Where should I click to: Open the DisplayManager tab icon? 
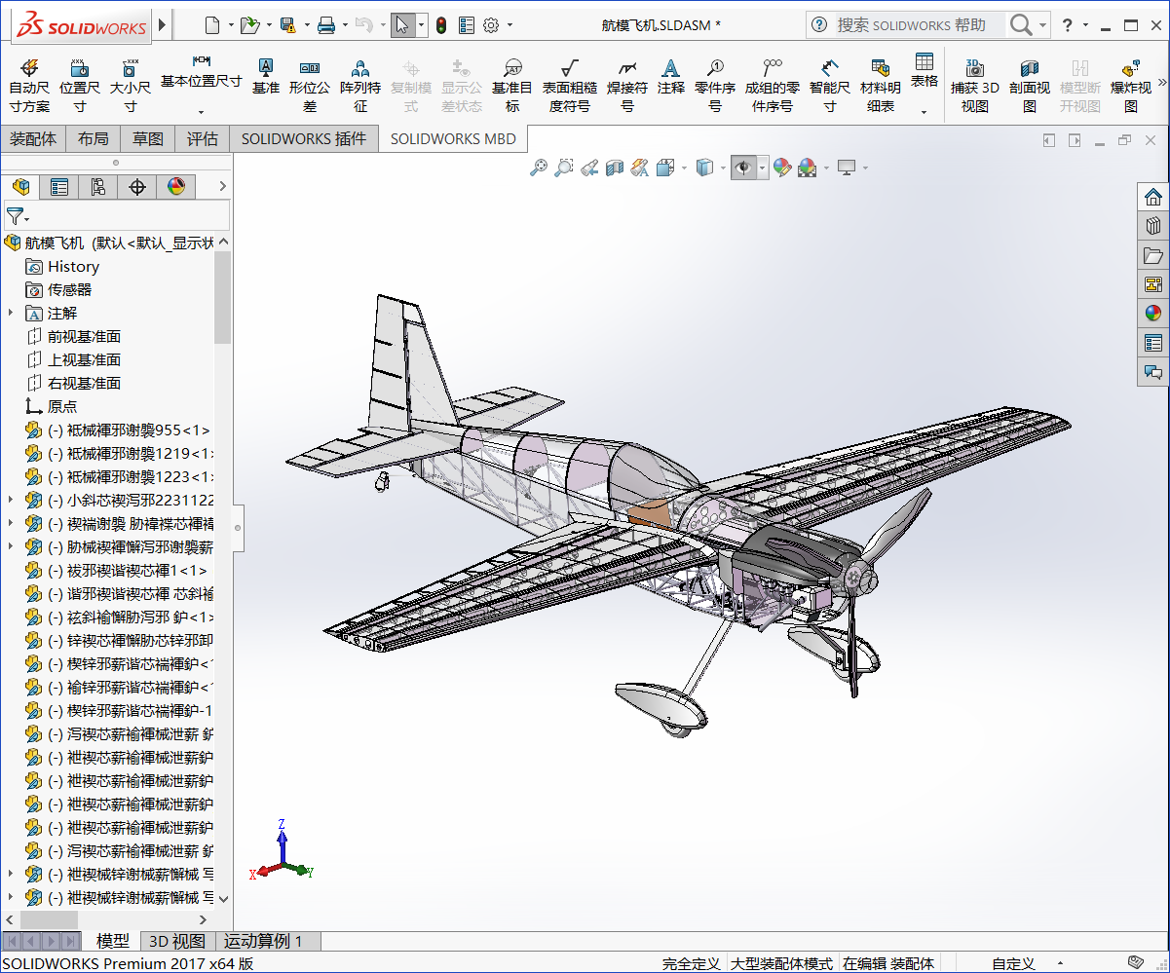pyautogui.click(x=176, y=186)
